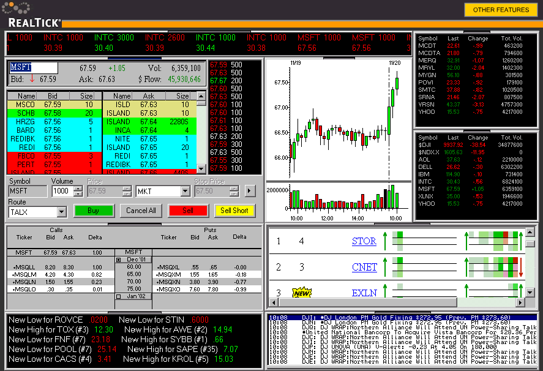Image resolution: width=543 pixels, height=371 pixels.
Task: Select the highlighted London PM Gold Fixing headline
Action: tap(402, 317)
